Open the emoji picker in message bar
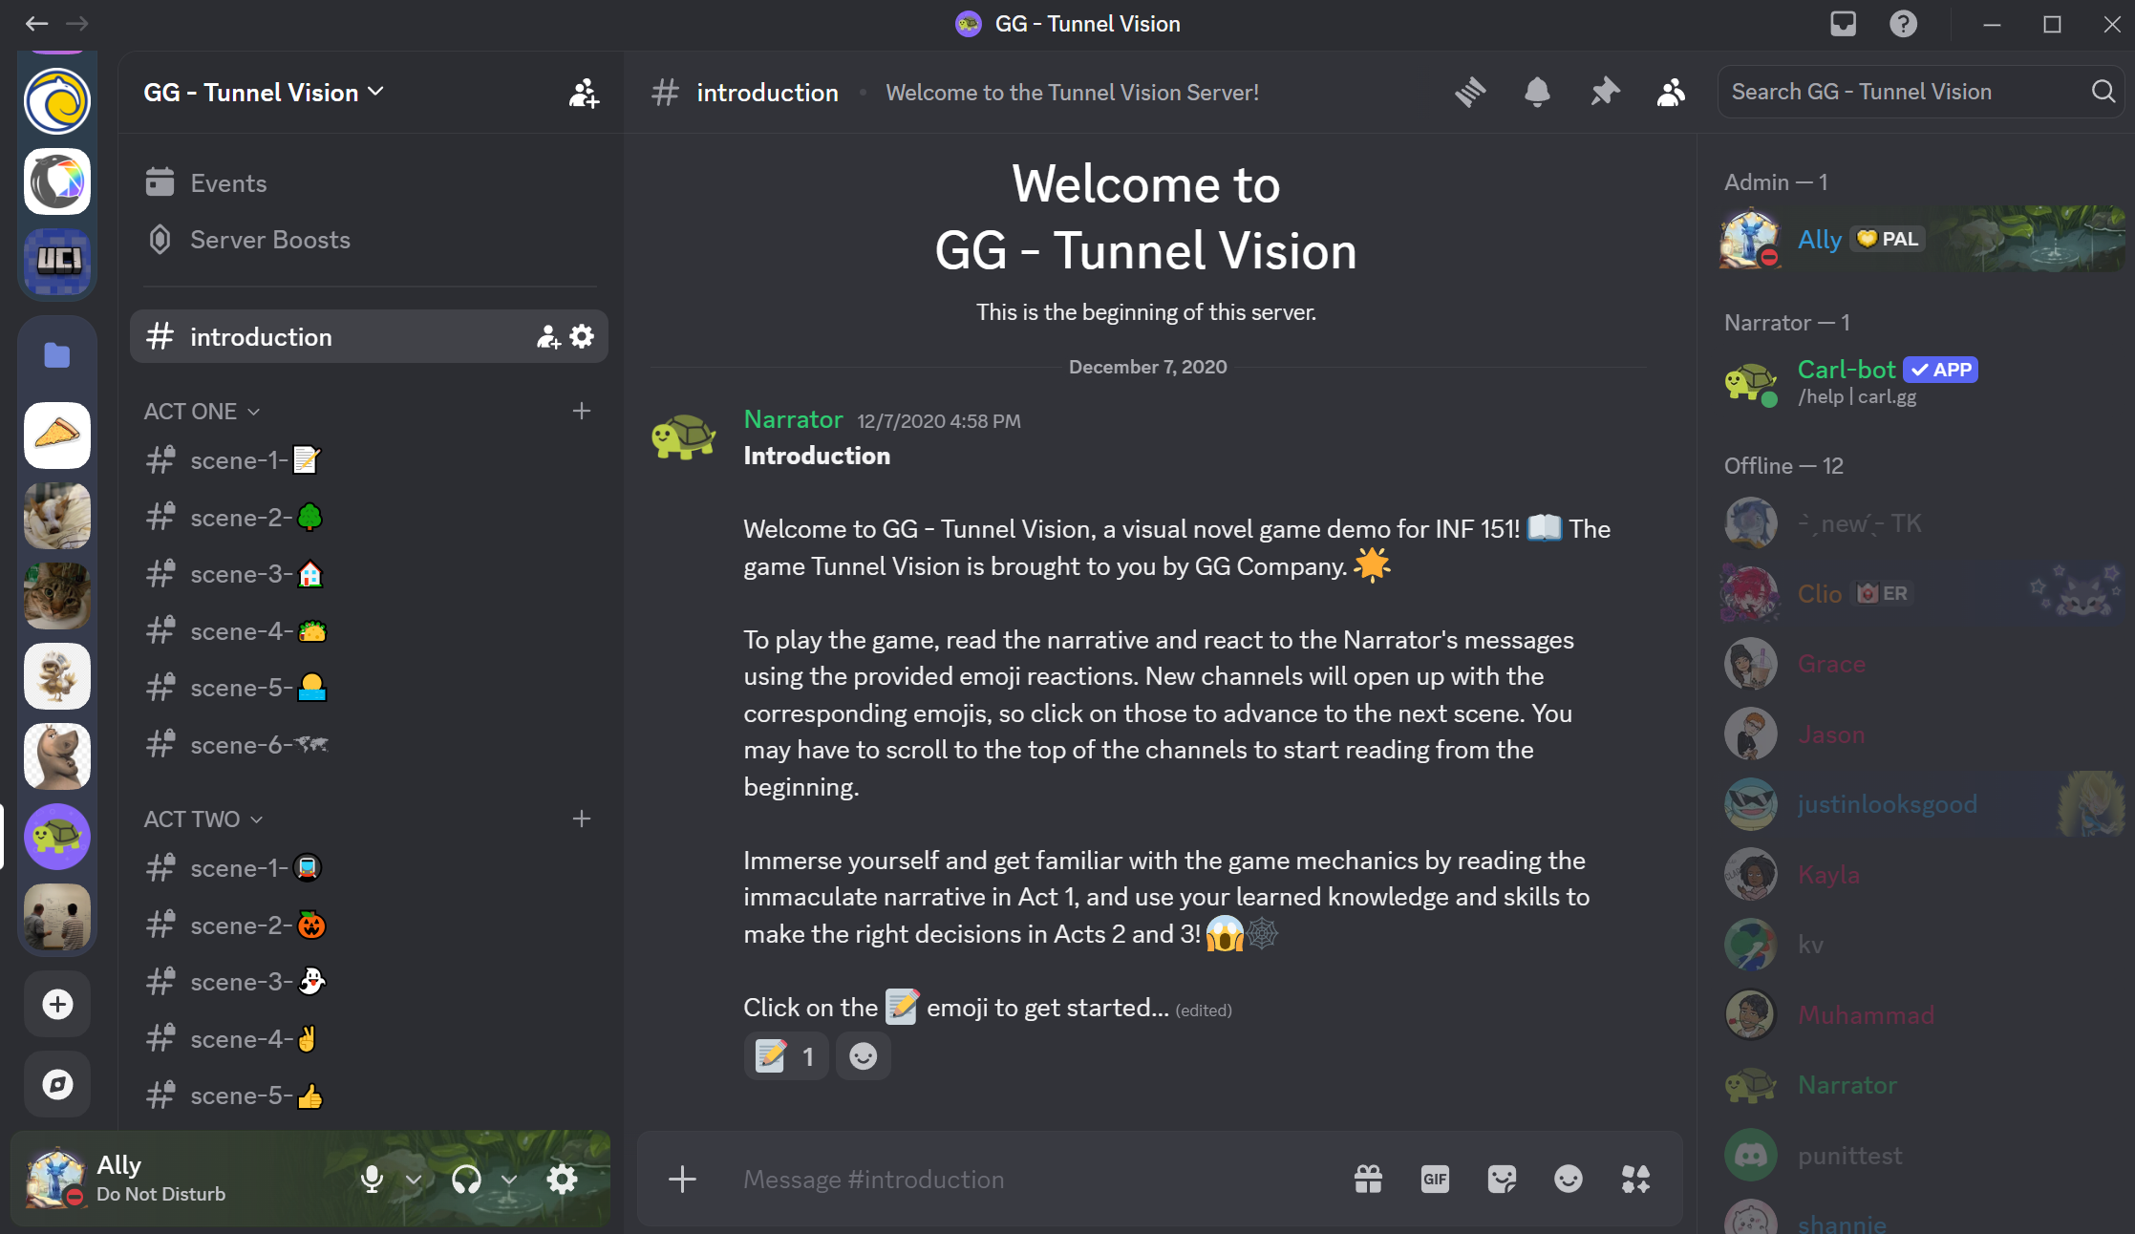 point(1569,1180)
